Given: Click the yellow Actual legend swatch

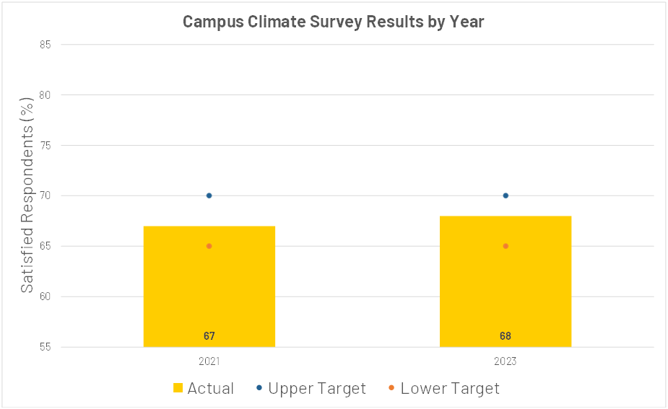Looking at the screenshot, I should tap(178, 388).
